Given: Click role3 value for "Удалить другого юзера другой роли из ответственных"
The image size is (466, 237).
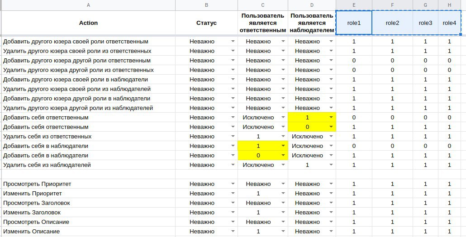Looking at the screenshot, I should (425, 70).
